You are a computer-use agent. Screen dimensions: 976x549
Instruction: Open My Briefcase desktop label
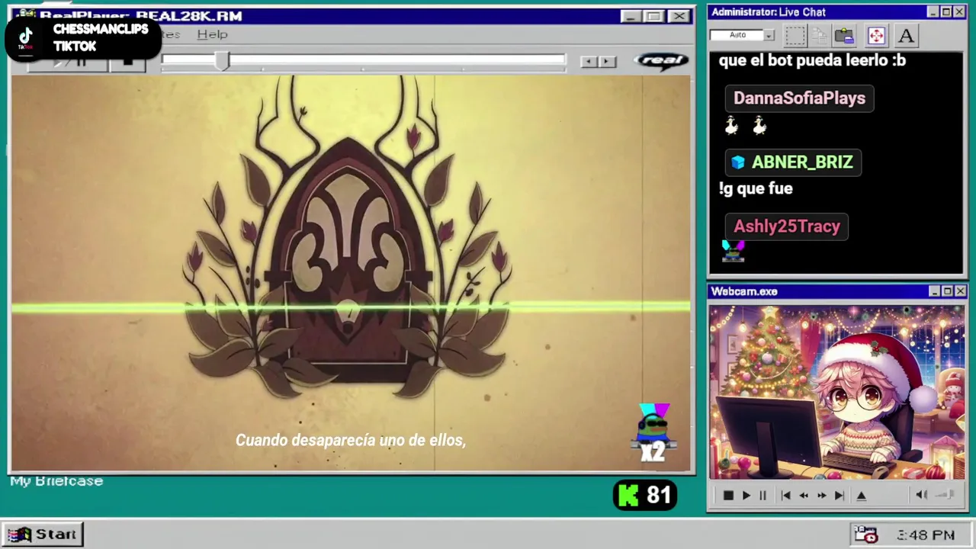click(56, 481)
